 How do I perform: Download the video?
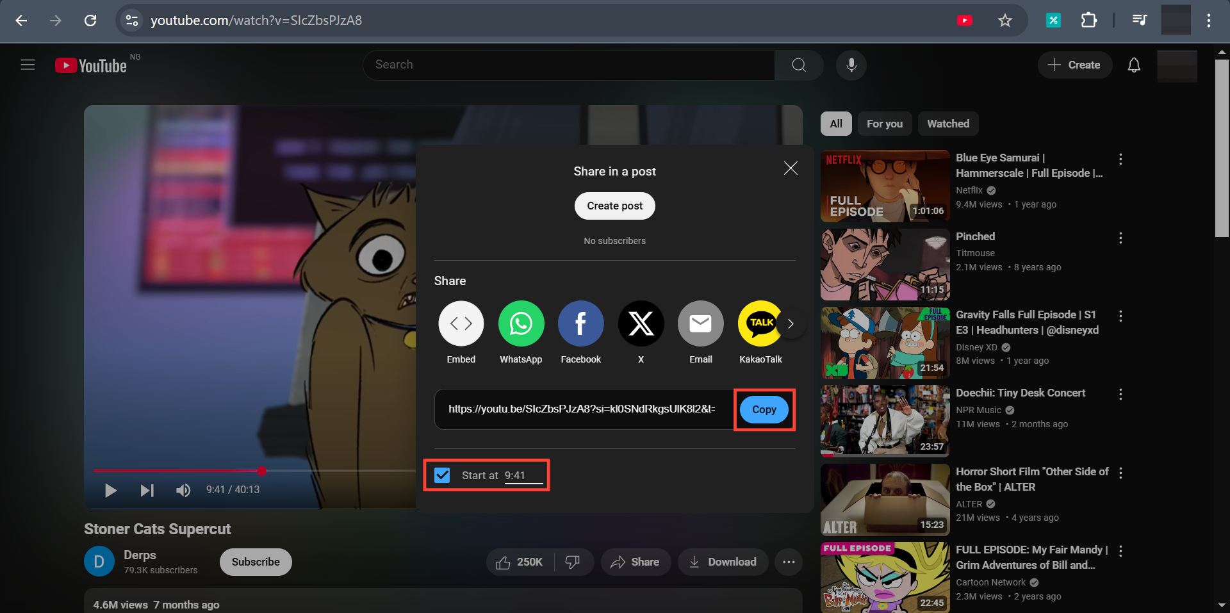coord(723,562)
